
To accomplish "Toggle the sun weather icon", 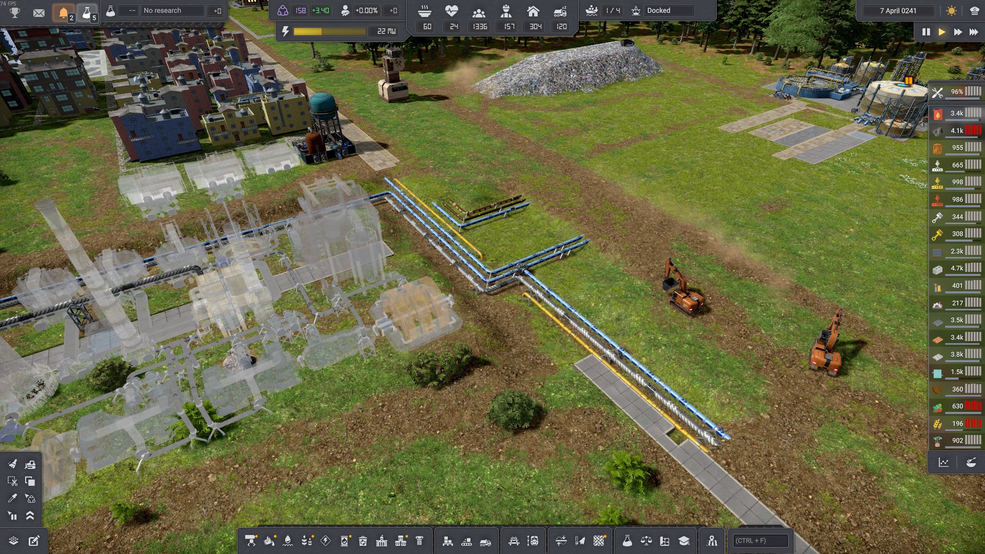I will pyautogui.click(x=952, y=11).
